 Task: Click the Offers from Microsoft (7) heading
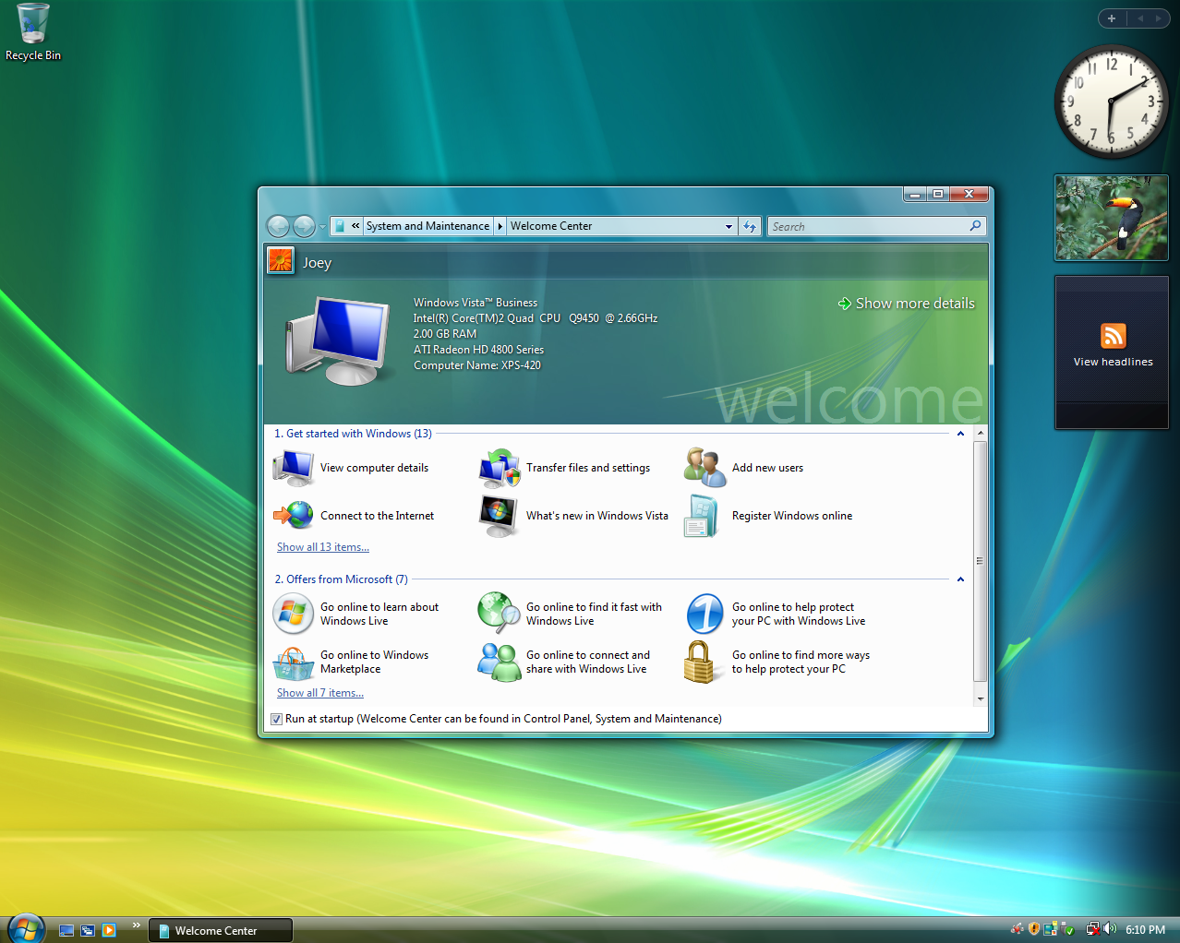click(341, 579)
